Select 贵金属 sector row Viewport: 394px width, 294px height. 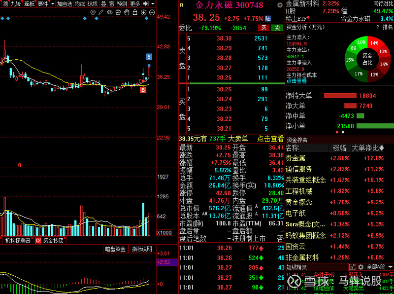point(339,158)
